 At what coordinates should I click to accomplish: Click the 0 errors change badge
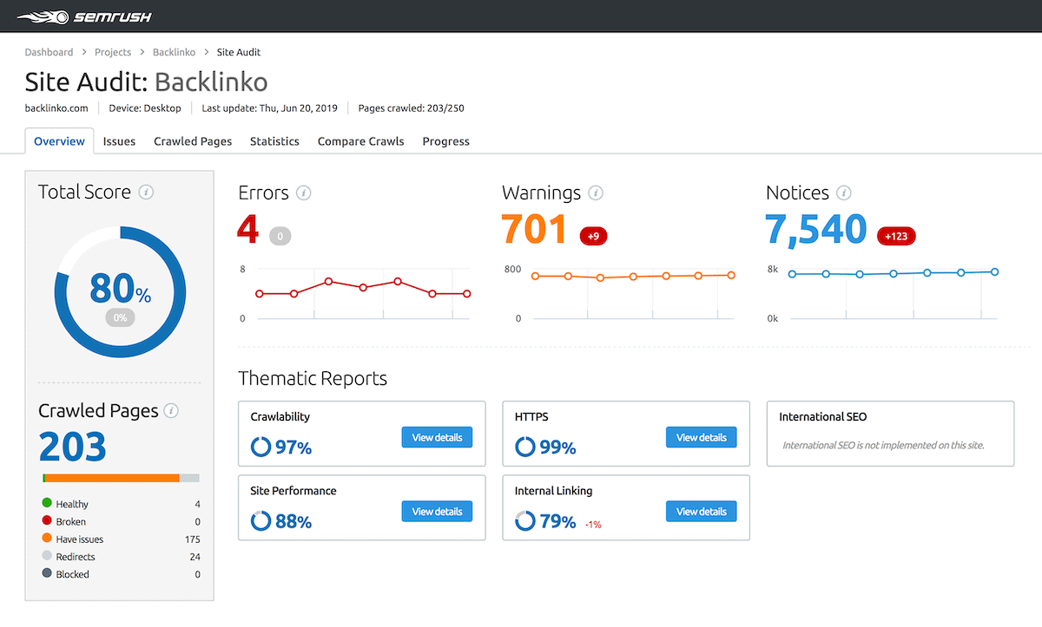point(280,235)
